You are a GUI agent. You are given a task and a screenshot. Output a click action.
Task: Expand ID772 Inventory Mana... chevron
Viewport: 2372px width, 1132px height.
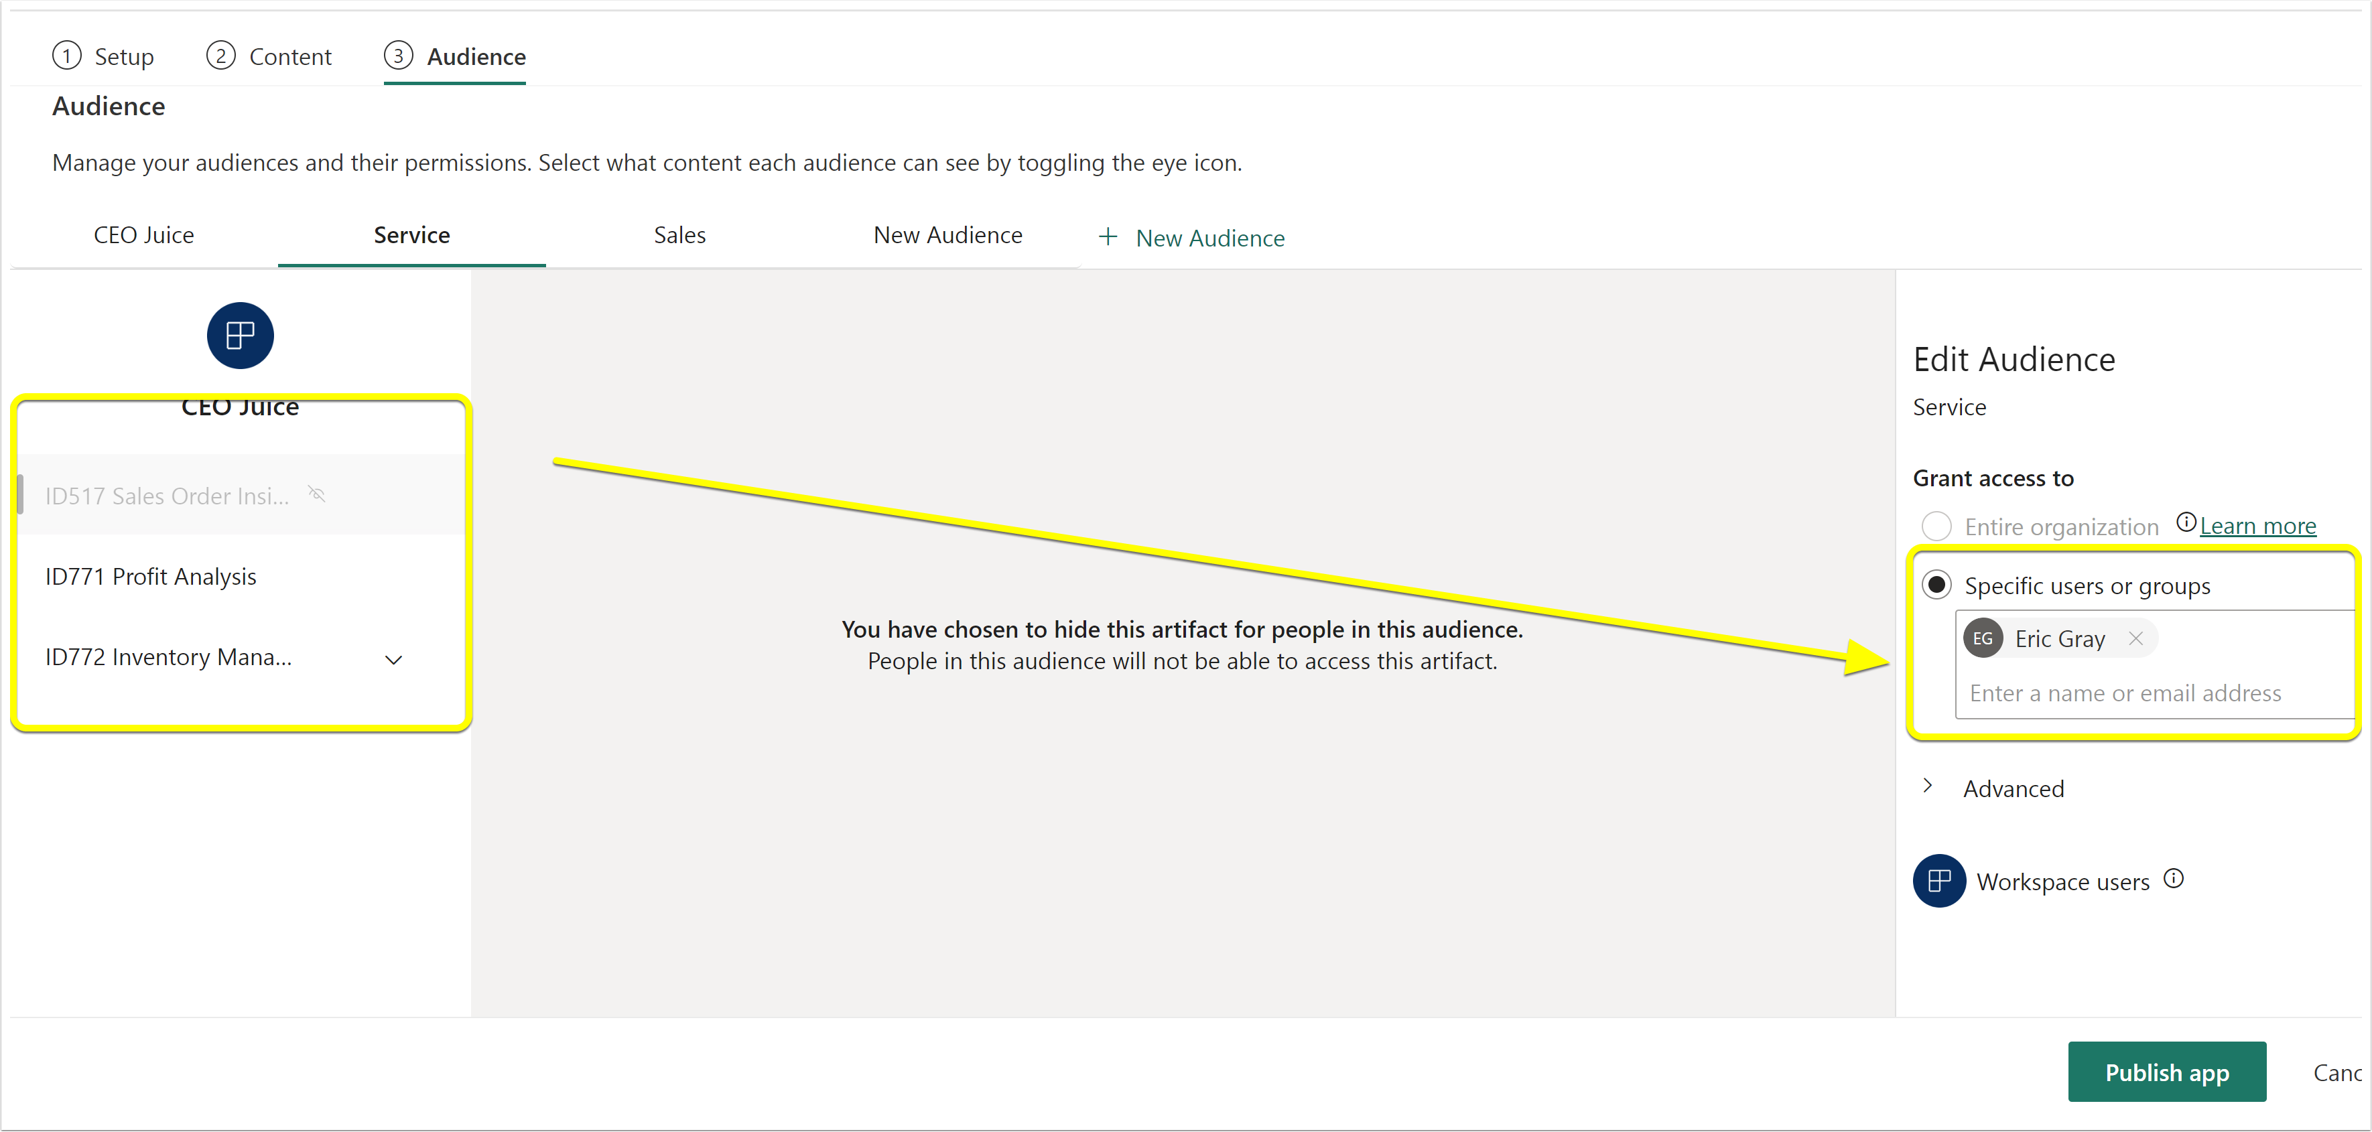pos(393,659)
